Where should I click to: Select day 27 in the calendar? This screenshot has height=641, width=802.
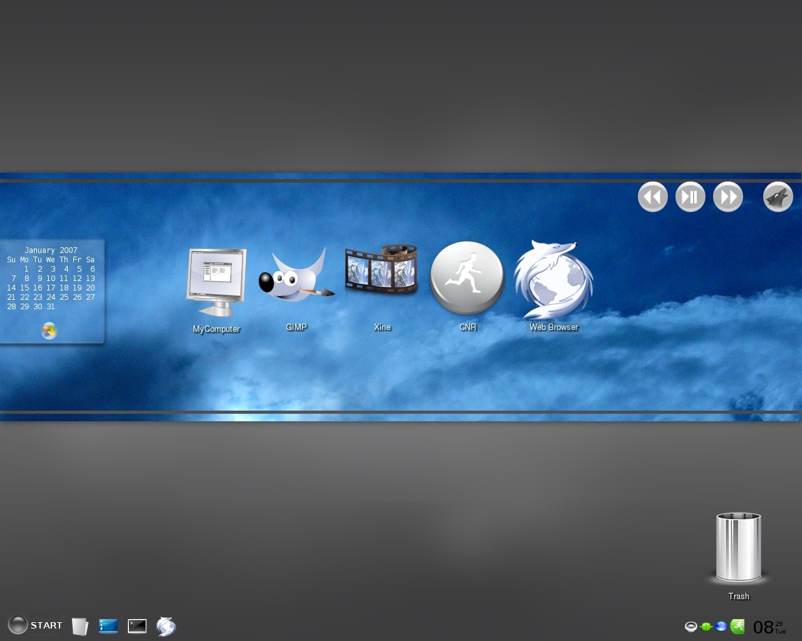pyautogui.click(x=90, y=297)
